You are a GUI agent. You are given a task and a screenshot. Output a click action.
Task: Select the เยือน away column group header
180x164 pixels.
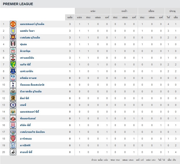151,11
